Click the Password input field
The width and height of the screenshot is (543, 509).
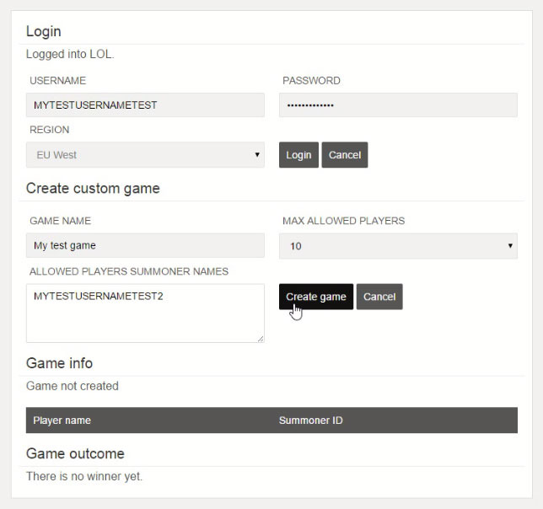coord(397,105)
